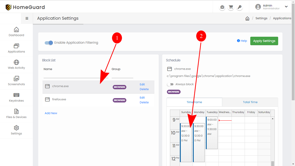Viewport: 295px width, 166px height.
Task: Click the Group filter input field
Action: tap(122, 75)
